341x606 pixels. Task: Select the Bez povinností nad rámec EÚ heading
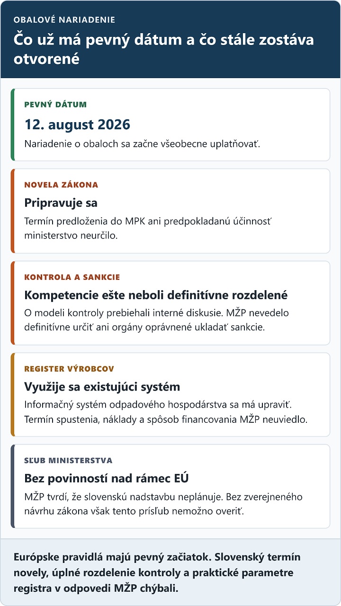107,479
